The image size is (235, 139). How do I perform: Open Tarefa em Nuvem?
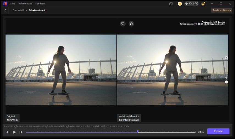222,10
